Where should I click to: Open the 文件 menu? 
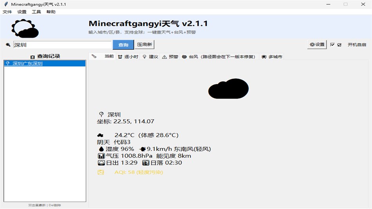[x=7, y=12]
